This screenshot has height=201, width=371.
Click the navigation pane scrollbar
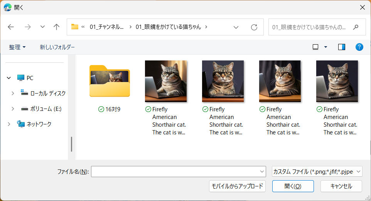coord(71,144)
